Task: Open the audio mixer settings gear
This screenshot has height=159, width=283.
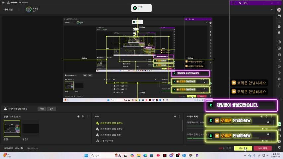Action: click(x=266, y=117)
